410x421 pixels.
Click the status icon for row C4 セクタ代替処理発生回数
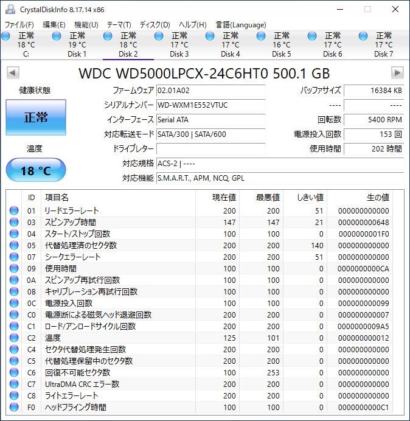coord(14,349)
